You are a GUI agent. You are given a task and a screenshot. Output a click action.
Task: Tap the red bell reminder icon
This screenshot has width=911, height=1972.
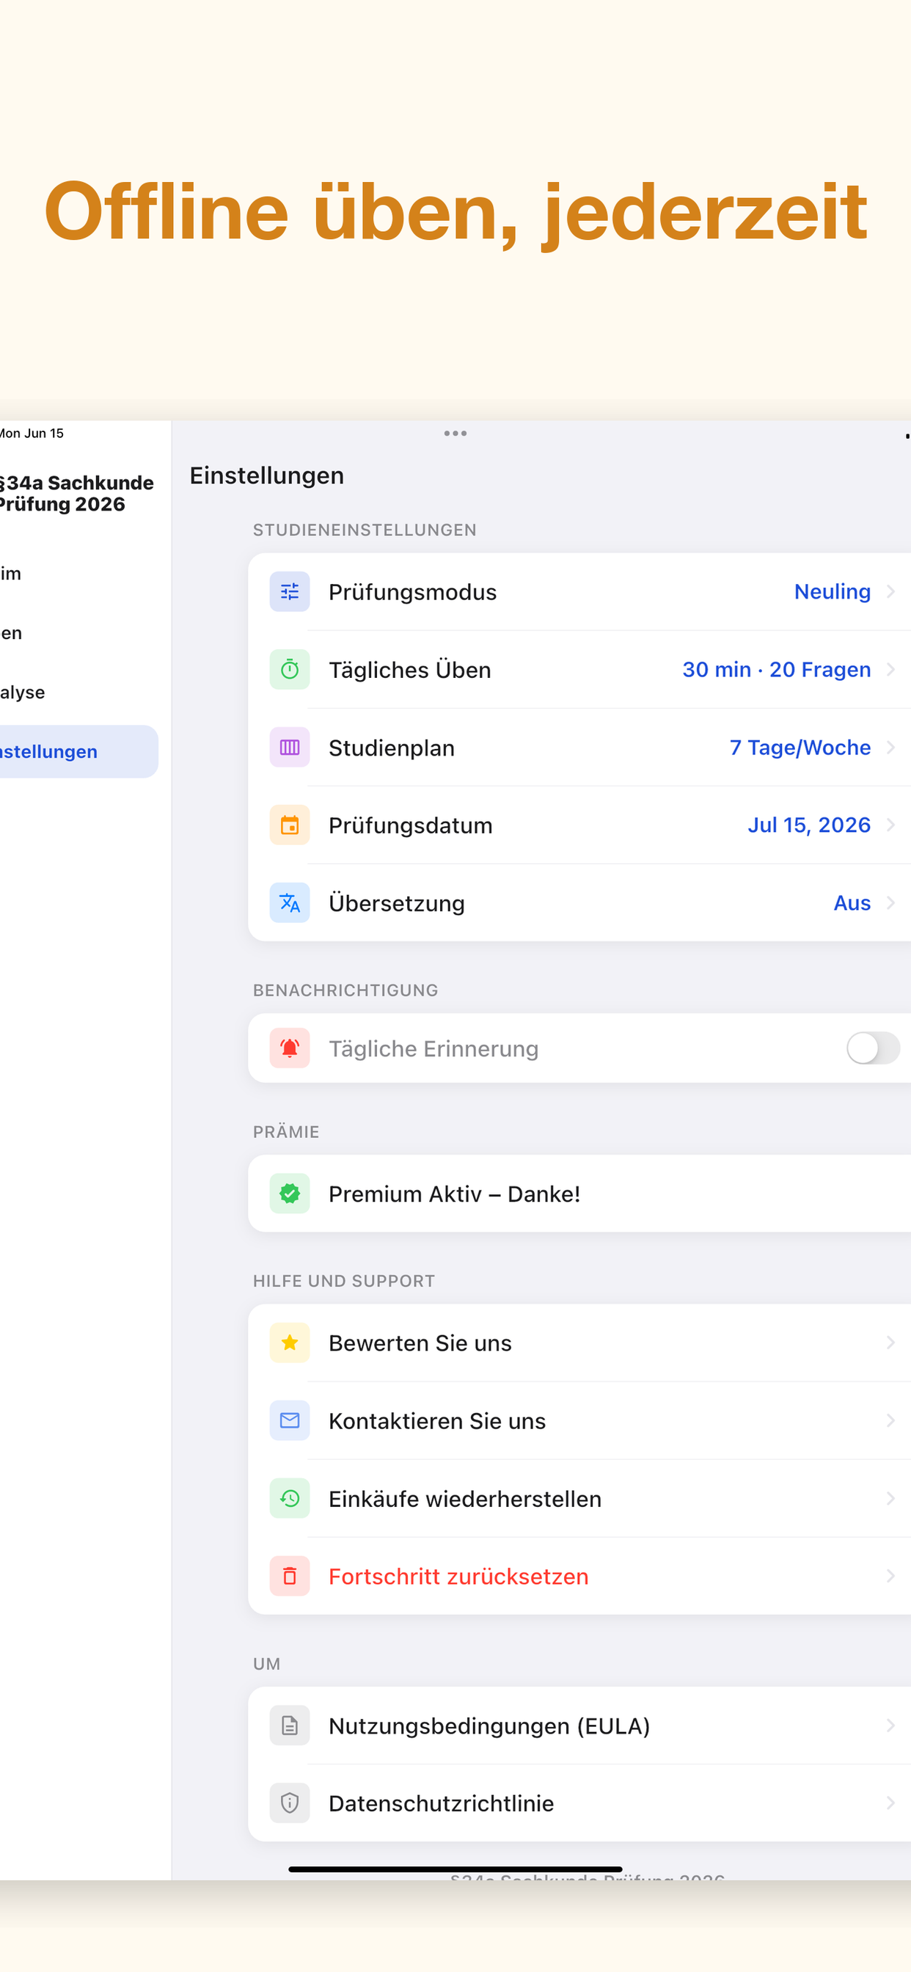point(290,1048)
